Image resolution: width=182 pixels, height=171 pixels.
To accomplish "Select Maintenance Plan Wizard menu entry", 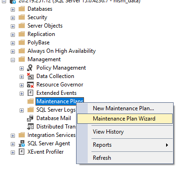I will pyautogui.click(x=125, y=119).
